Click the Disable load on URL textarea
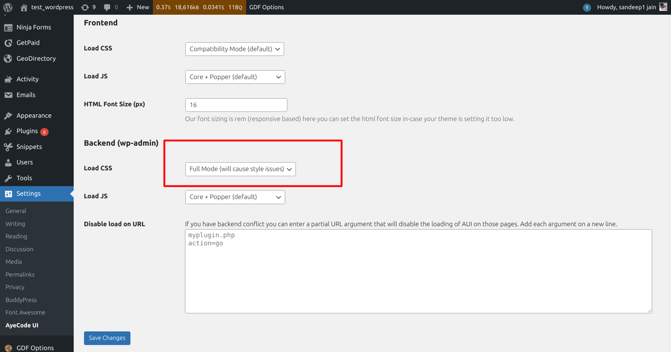Viewport: 671px width, 352px height. coord(418,271)
